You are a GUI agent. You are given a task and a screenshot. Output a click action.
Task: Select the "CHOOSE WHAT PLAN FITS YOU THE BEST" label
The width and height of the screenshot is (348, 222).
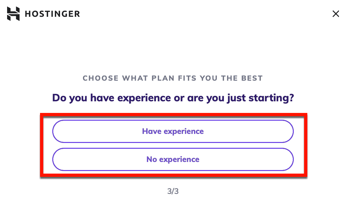173,78
